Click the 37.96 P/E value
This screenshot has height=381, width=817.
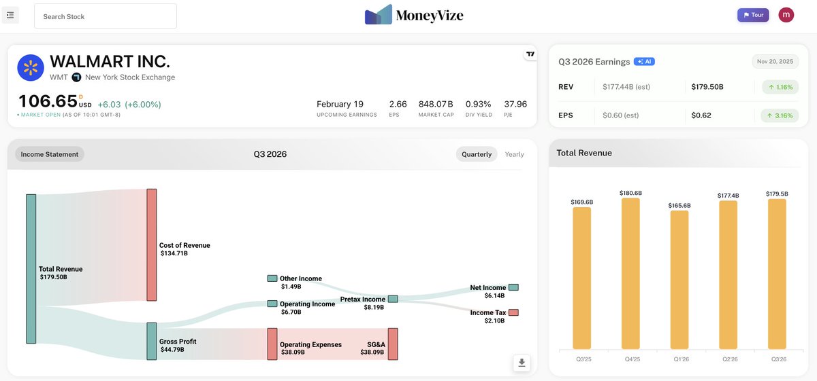click(x=515, y=104)
